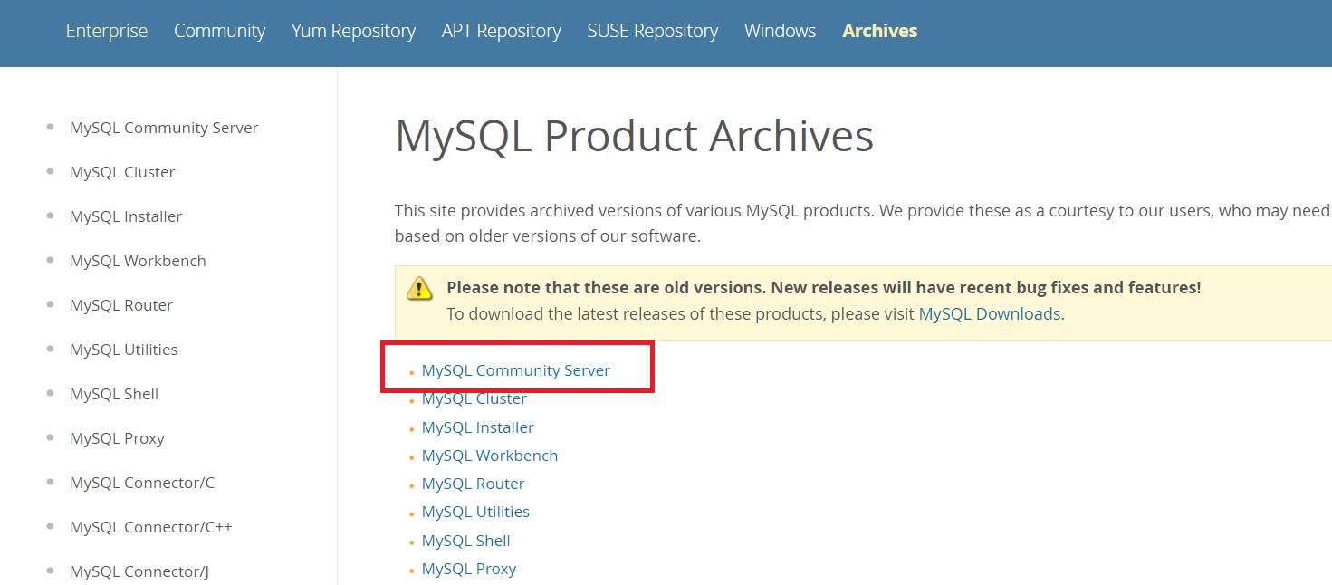Open MySQL Community Server in main list

(x=515, y=370)
